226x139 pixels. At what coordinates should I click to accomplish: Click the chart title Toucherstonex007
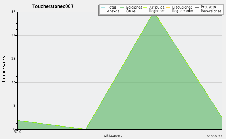[x=53, y=6]
